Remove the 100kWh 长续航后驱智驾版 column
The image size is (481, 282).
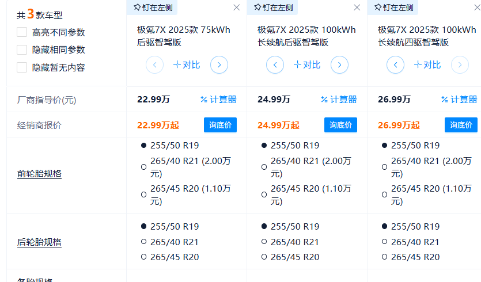tap(357, 7)
